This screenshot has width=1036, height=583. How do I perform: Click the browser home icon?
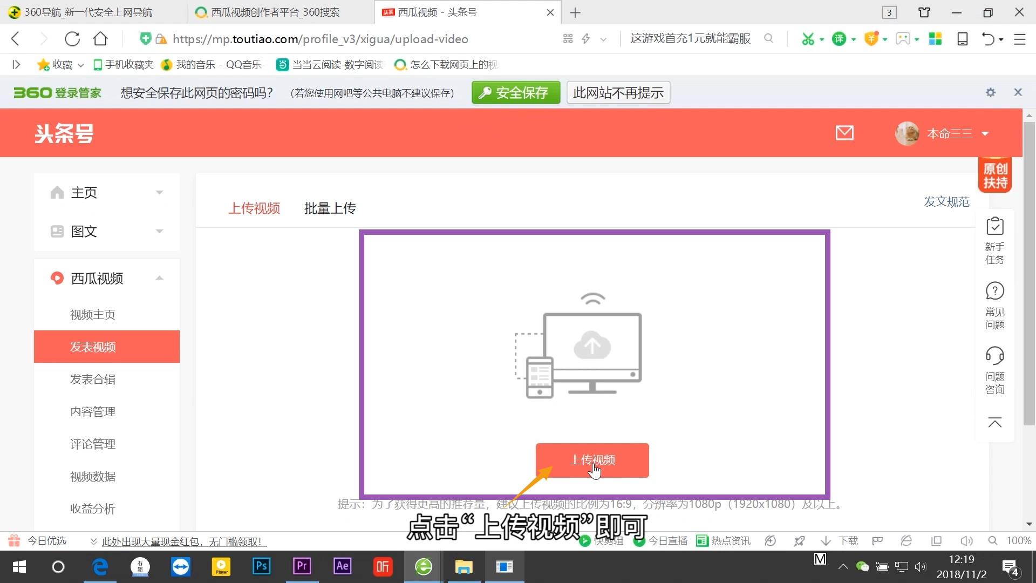[100, 39]
